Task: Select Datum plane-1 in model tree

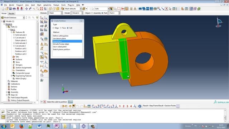Action: (21, 40)
